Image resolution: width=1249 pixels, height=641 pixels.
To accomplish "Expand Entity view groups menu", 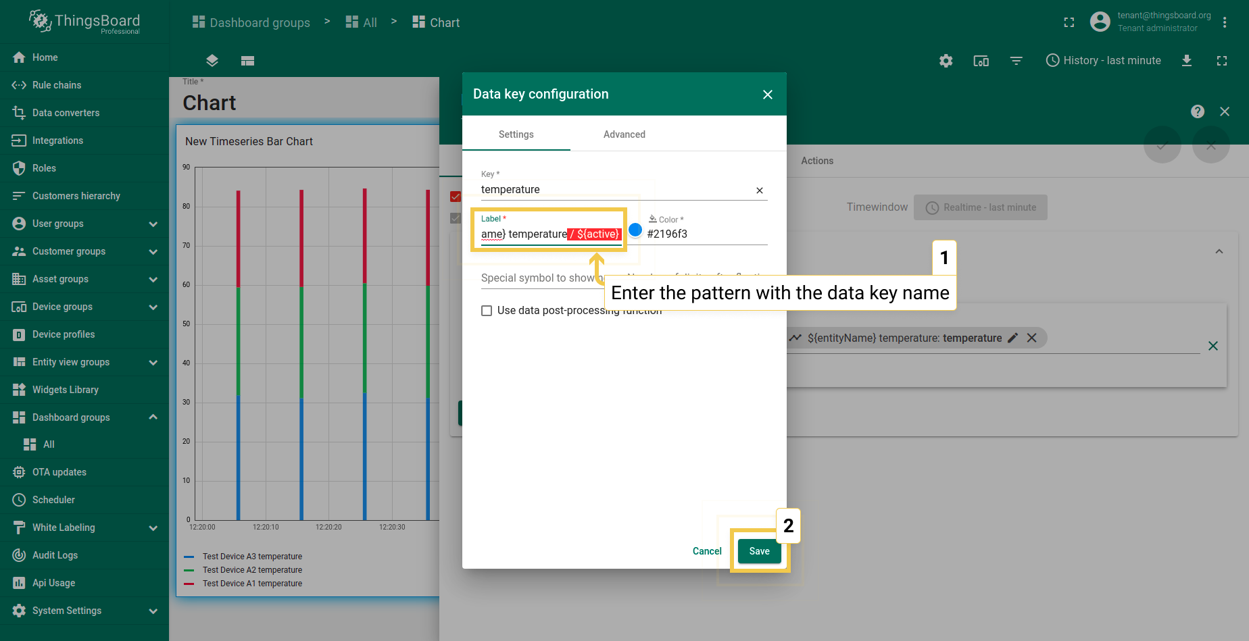I will pos(153,362).
